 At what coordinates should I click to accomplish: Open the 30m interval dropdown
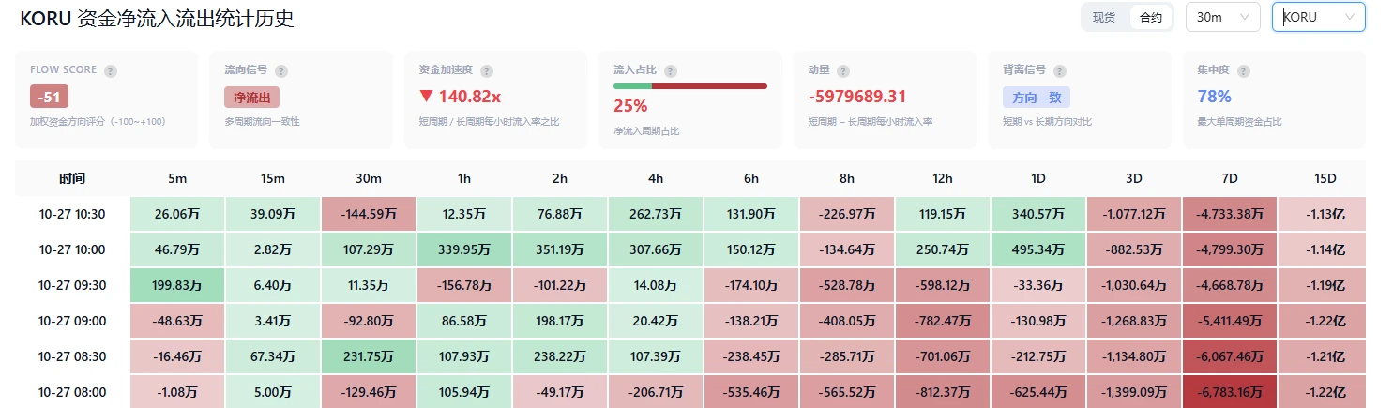(x=1223, y=17)
